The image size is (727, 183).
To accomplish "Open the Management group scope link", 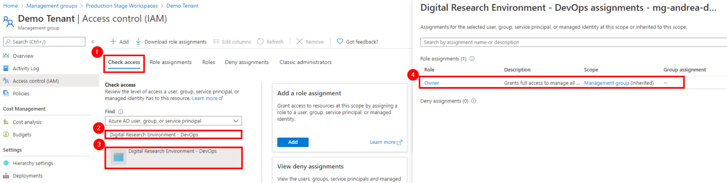I will coord(607,83).
